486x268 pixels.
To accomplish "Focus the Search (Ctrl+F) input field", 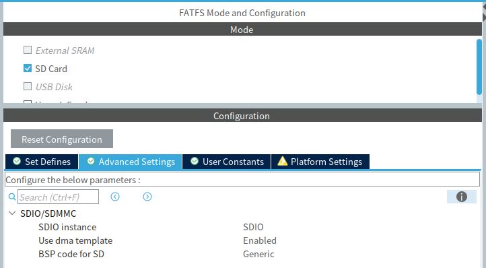I will tap(59, 197).
